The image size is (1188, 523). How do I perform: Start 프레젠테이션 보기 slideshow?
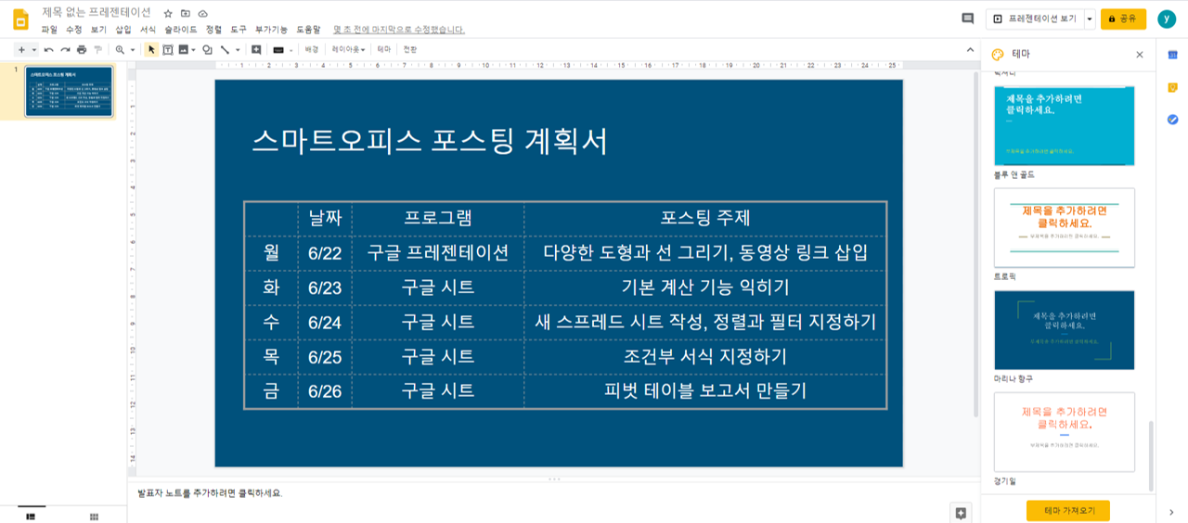click(1035, 19)
